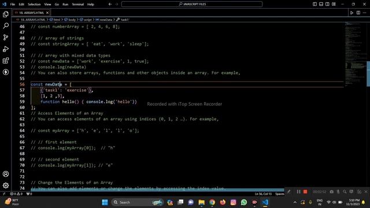Open the weather widget showing Haze
The image size is (370, 208).
point(12,202)
